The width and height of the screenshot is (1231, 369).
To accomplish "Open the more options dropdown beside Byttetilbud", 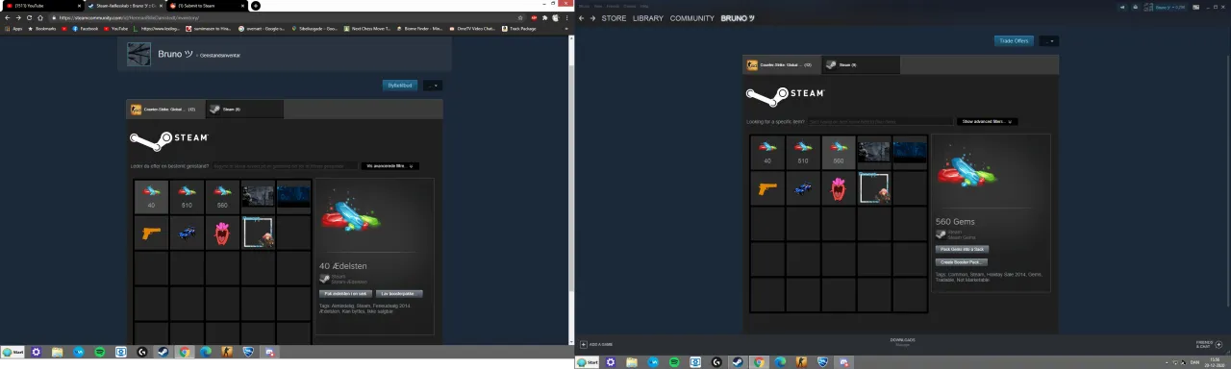I will 433,85.
